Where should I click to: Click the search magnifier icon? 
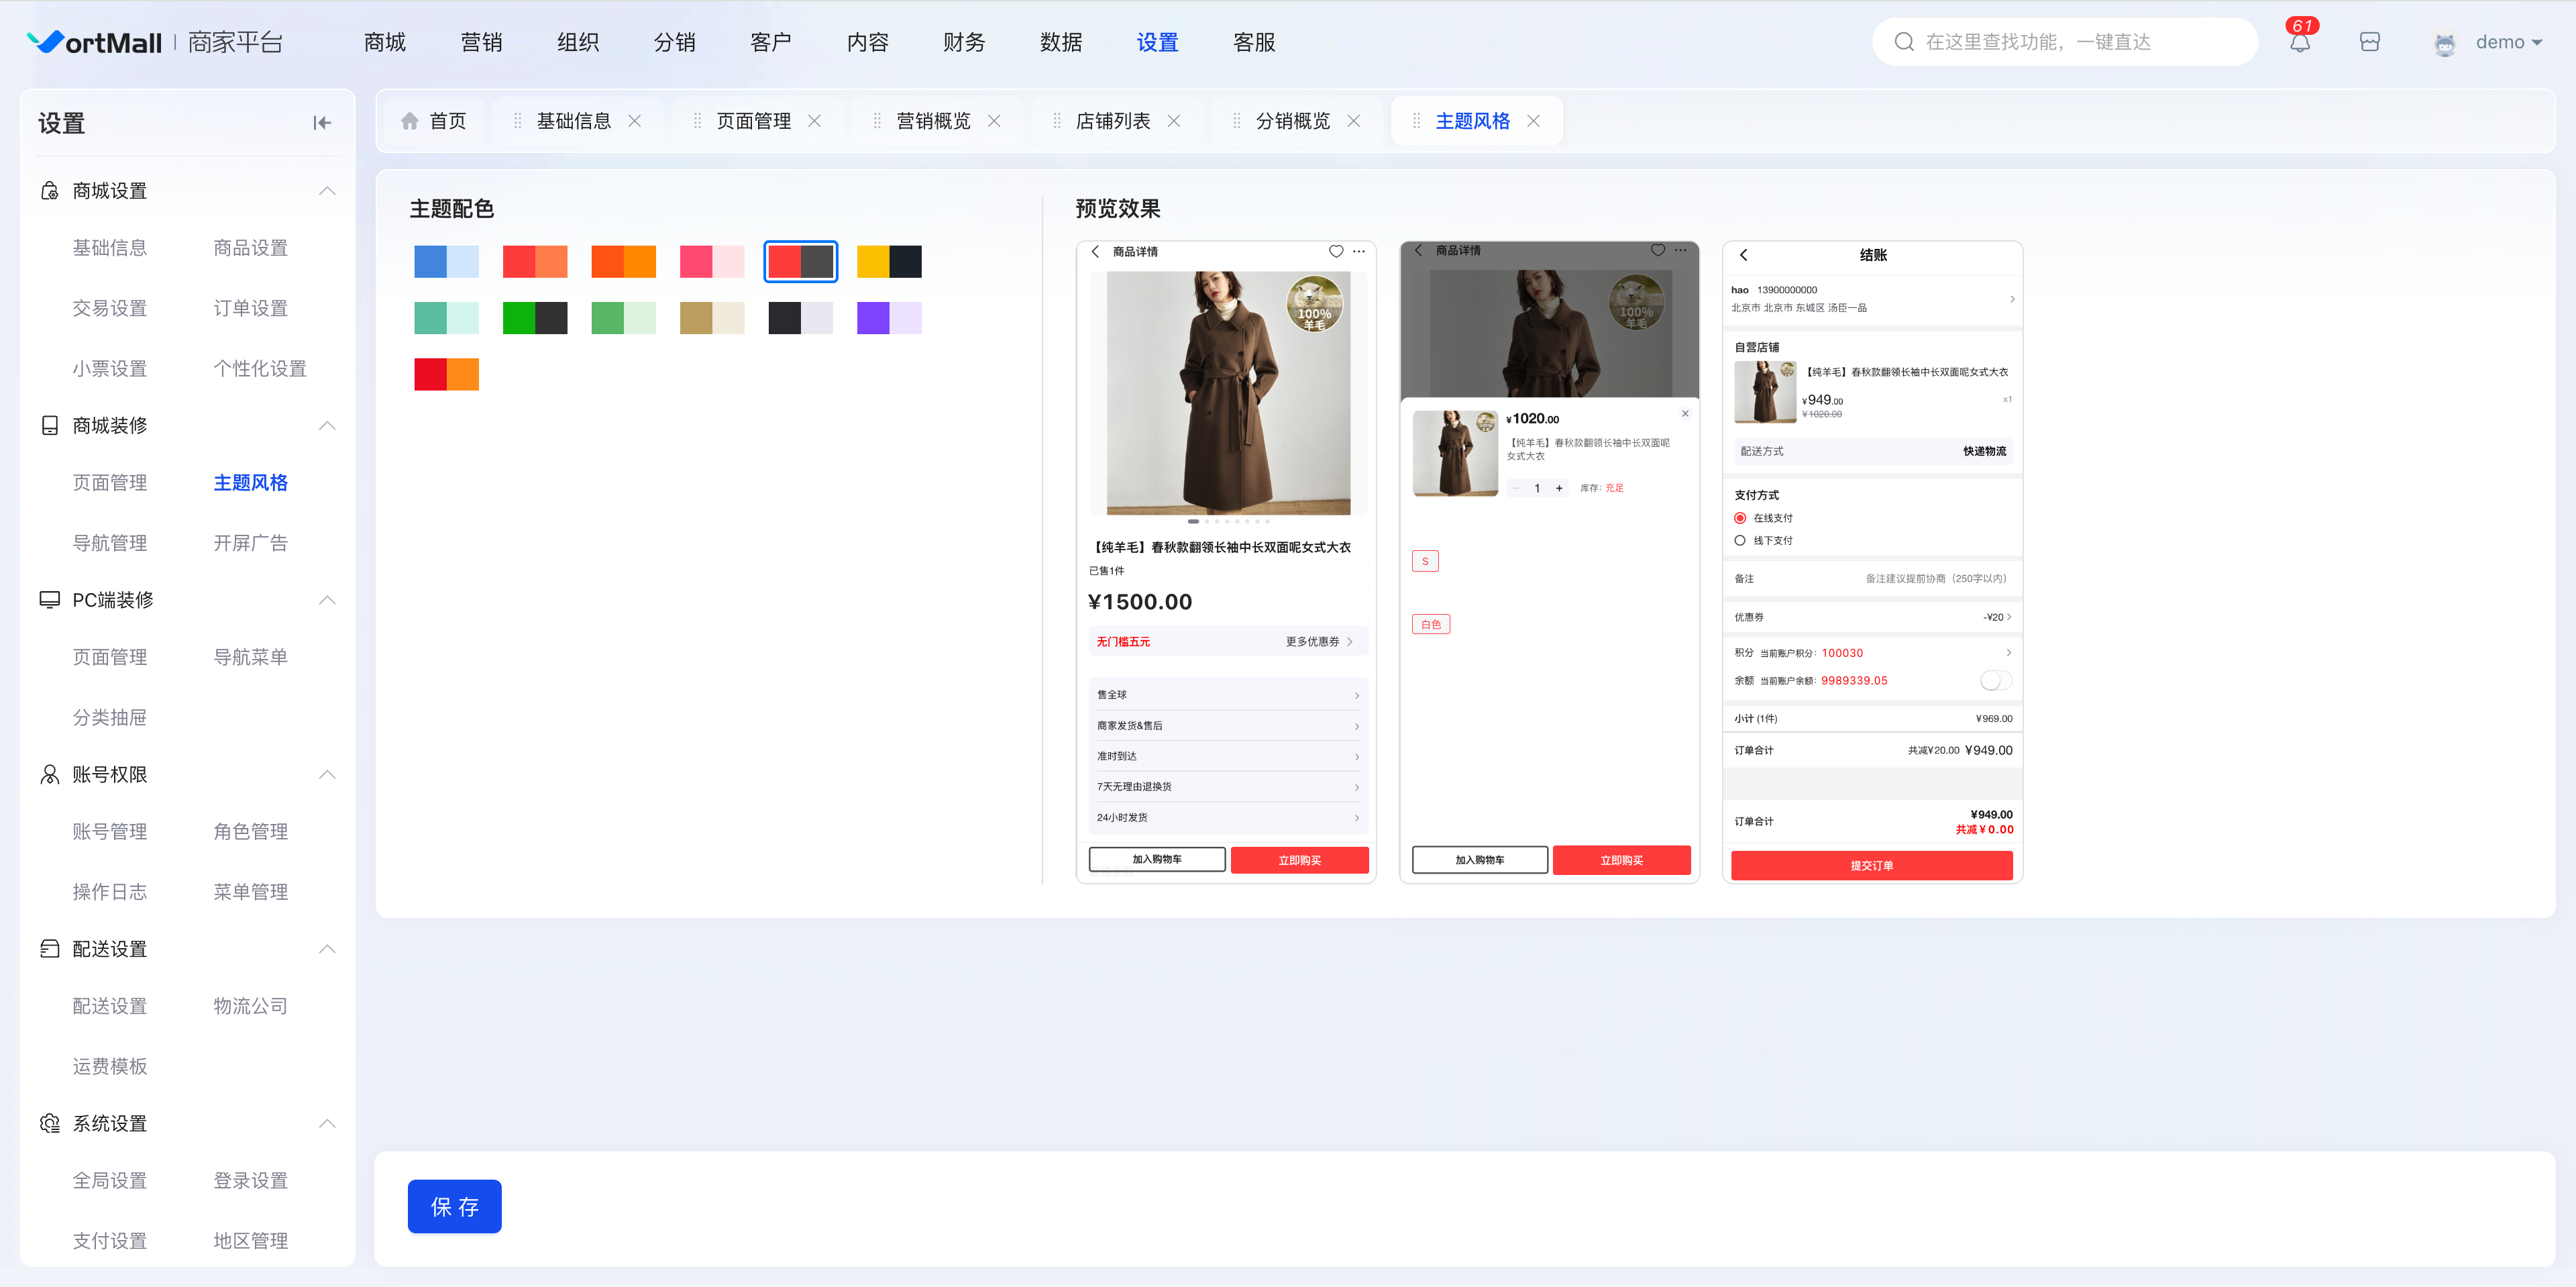[1904, 42]
